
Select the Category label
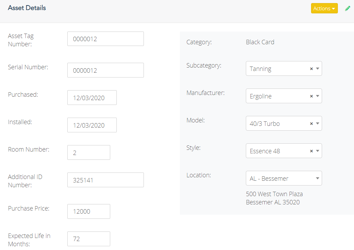(199, 43)
